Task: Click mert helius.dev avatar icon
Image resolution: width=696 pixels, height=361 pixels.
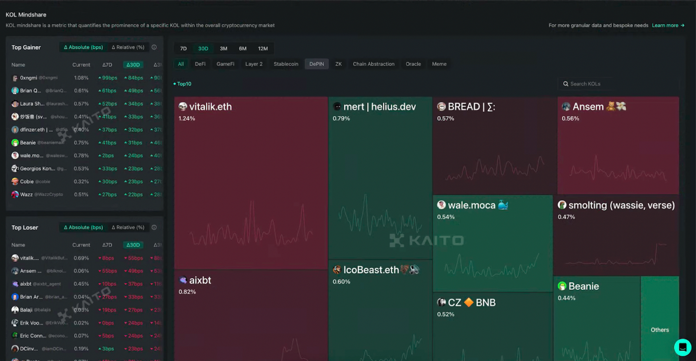Action: click(337, 106)
